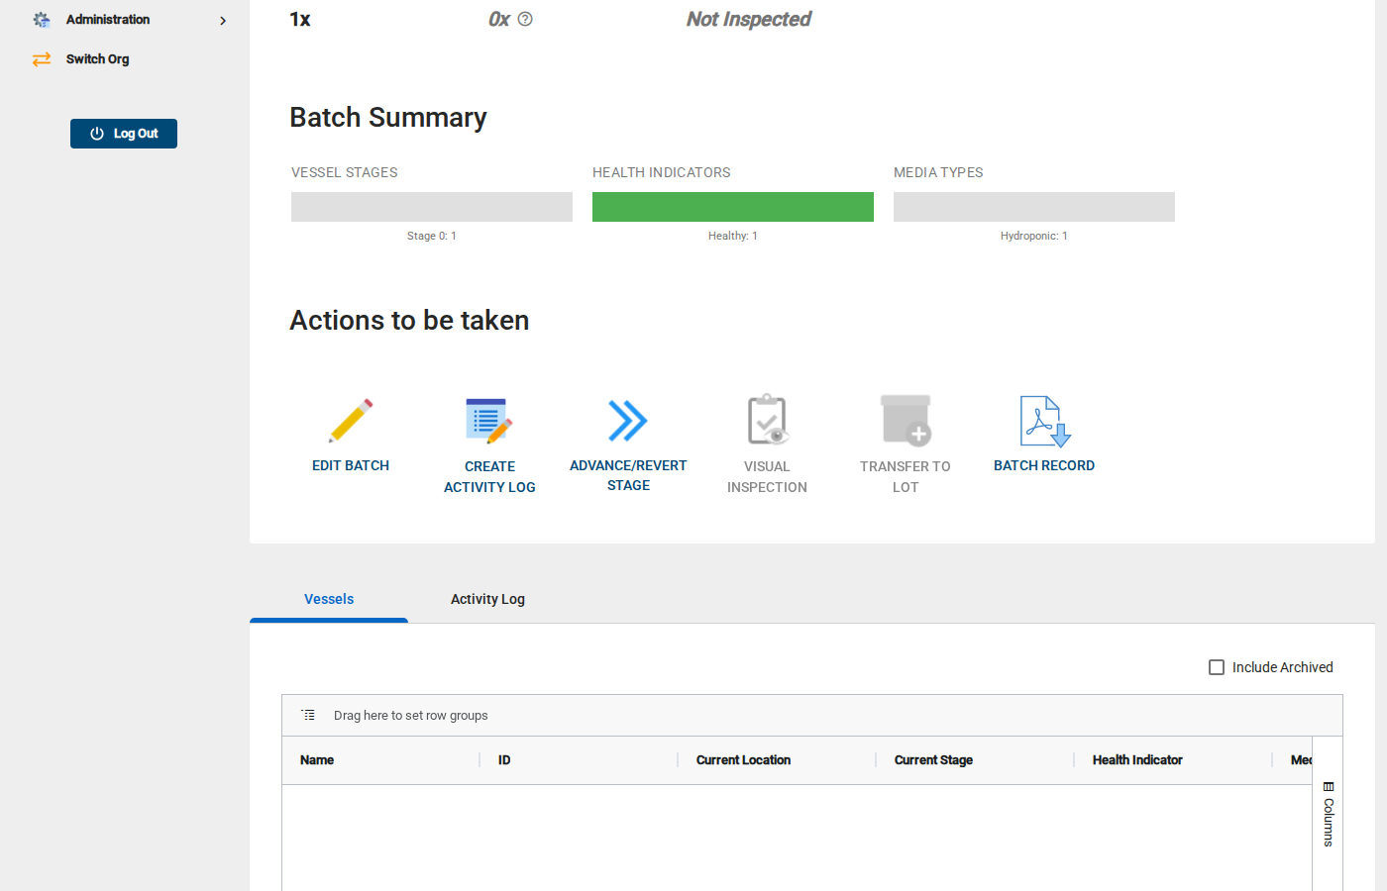Click the green Health Indicators bar

(733, 207)
